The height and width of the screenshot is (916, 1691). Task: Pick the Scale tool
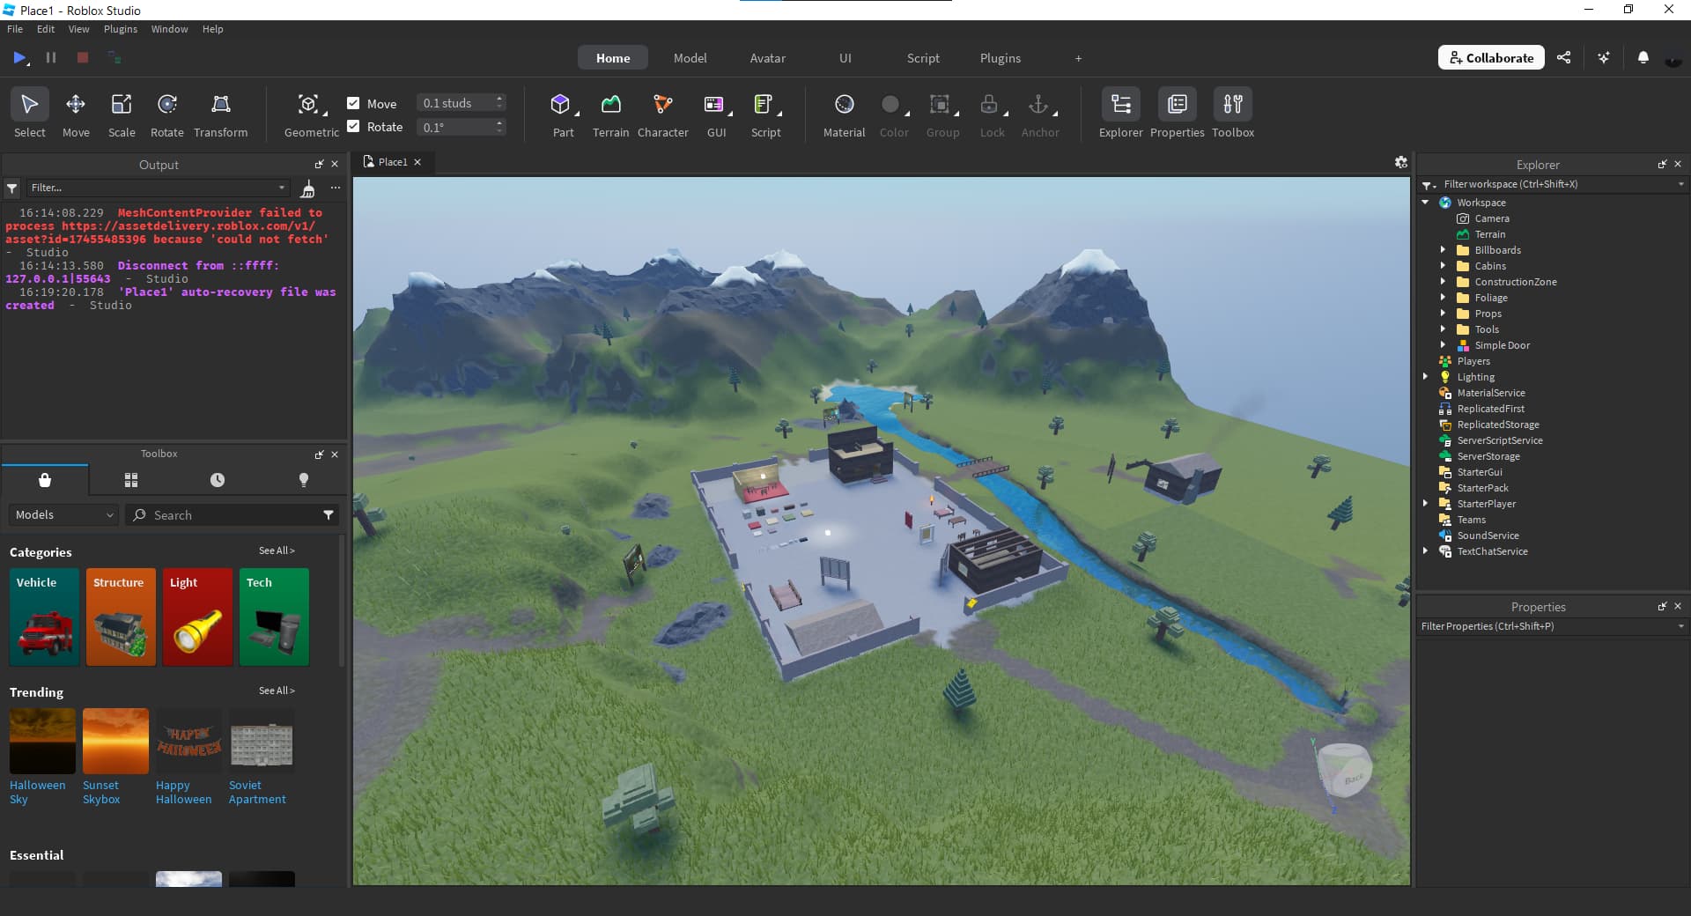pyautogui.click(x=122, y=114)
